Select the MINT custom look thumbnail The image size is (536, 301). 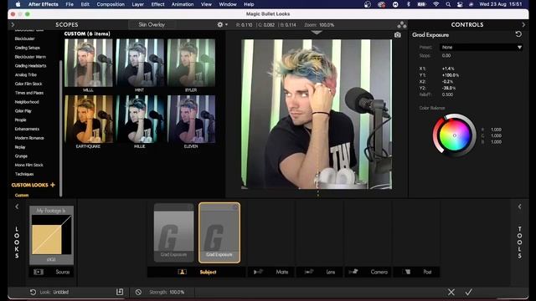pyautogui.click(x=140, y=63)
